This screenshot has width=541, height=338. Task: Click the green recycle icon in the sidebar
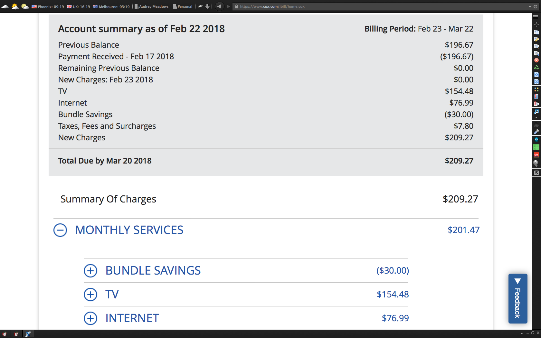pos(536,67)
